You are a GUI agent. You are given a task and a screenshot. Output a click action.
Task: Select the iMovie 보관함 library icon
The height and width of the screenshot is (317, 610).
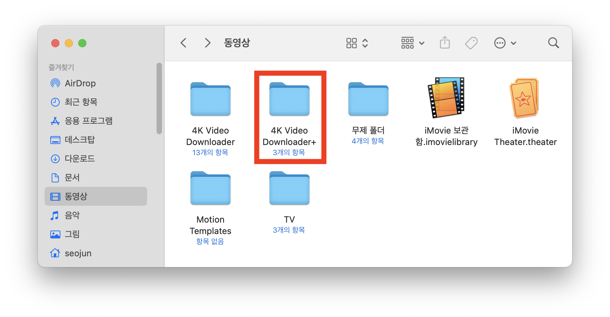pyautogui.click(x=446, y=97)
